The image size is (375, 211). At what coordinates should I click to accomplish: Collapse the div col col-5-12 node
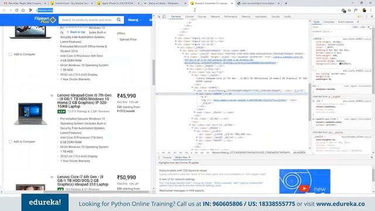[x=190, y=125]
